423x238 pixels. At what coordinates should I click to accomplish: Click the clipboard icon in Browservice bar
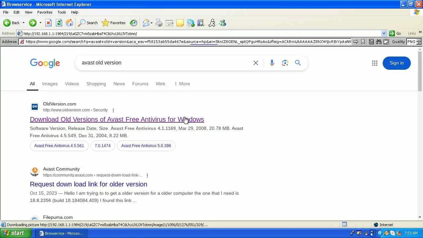tap(386, 42)
